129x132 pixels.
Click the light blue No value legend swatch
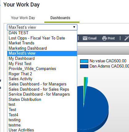[x=84, y=61]
